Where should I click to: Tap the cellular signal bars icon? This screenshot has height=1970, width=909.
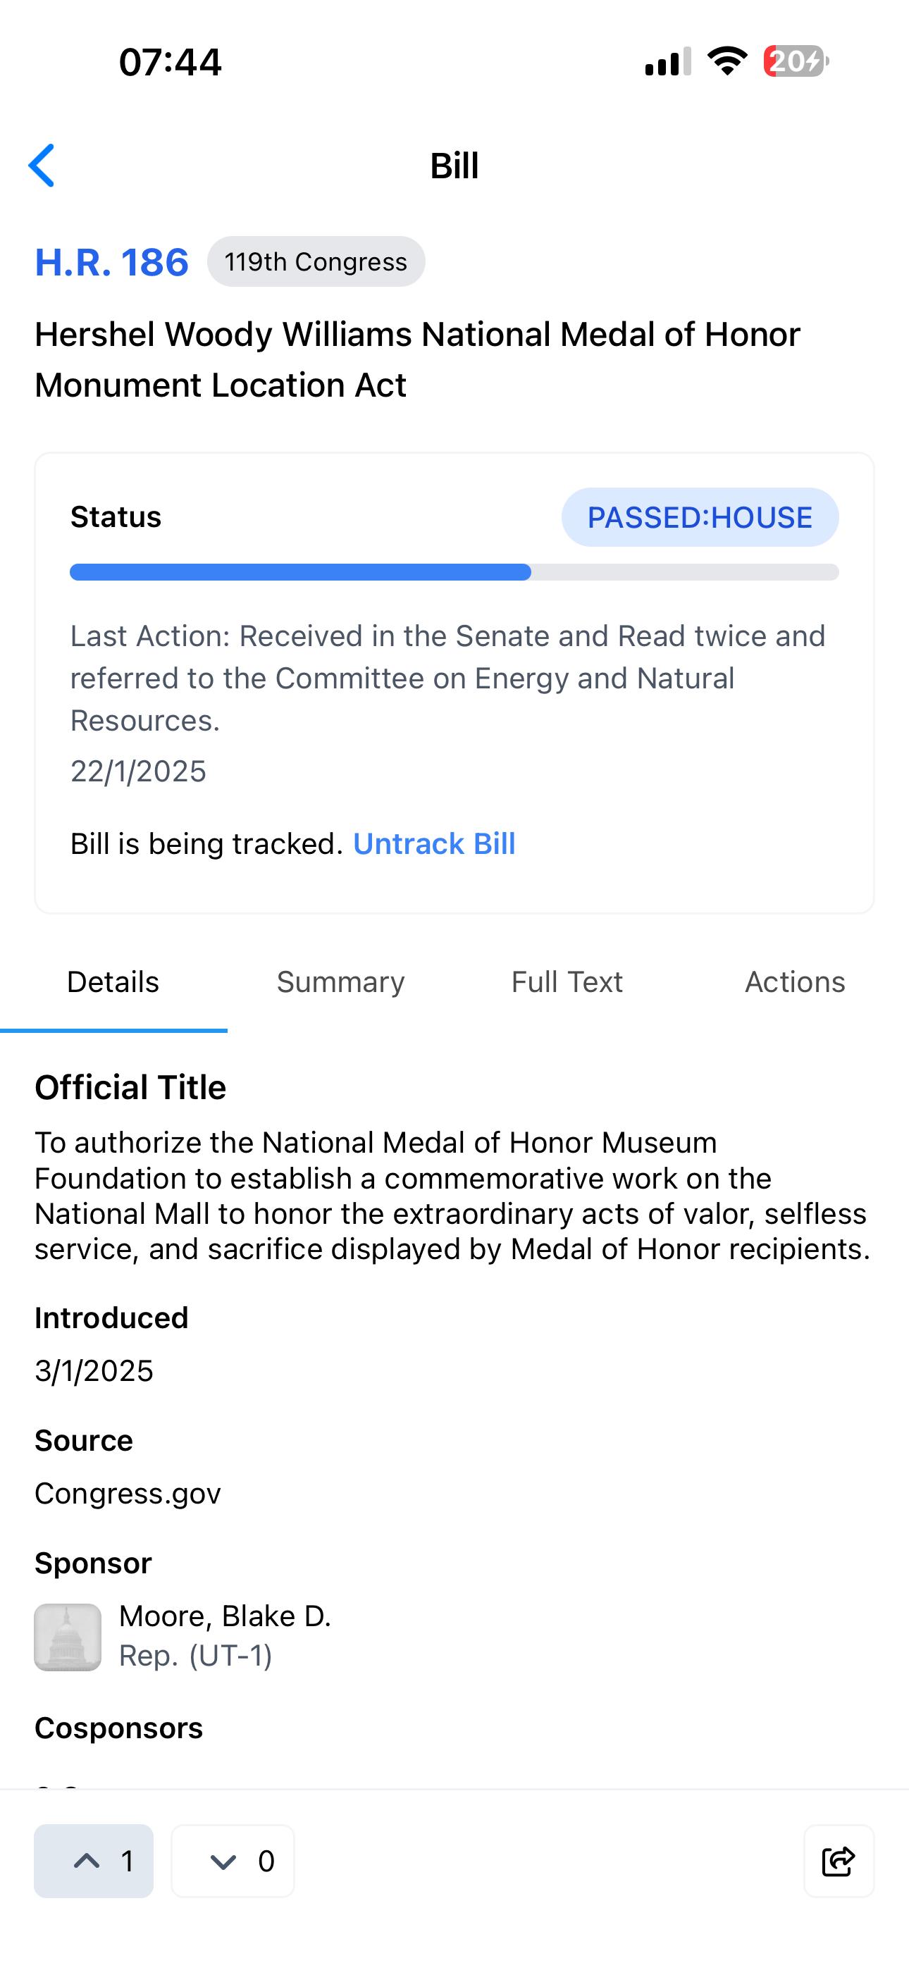point(668,61)
